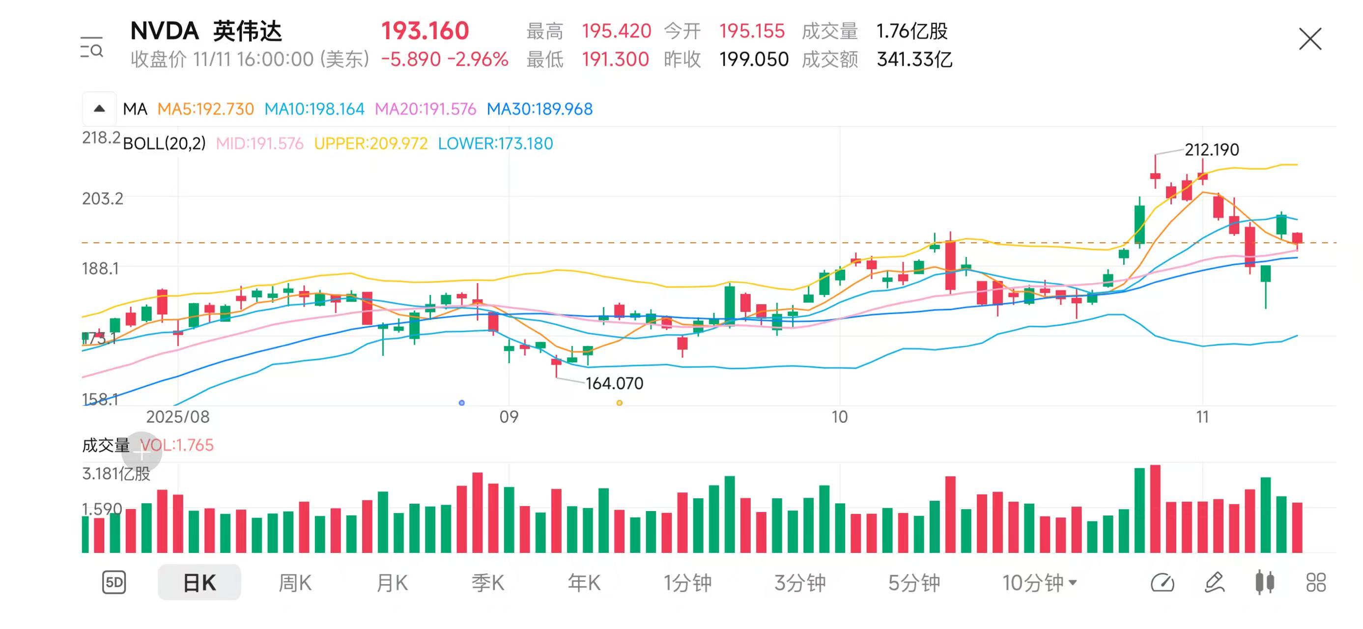Choose the 5分钟 chart interval

(x=914, y=582)
